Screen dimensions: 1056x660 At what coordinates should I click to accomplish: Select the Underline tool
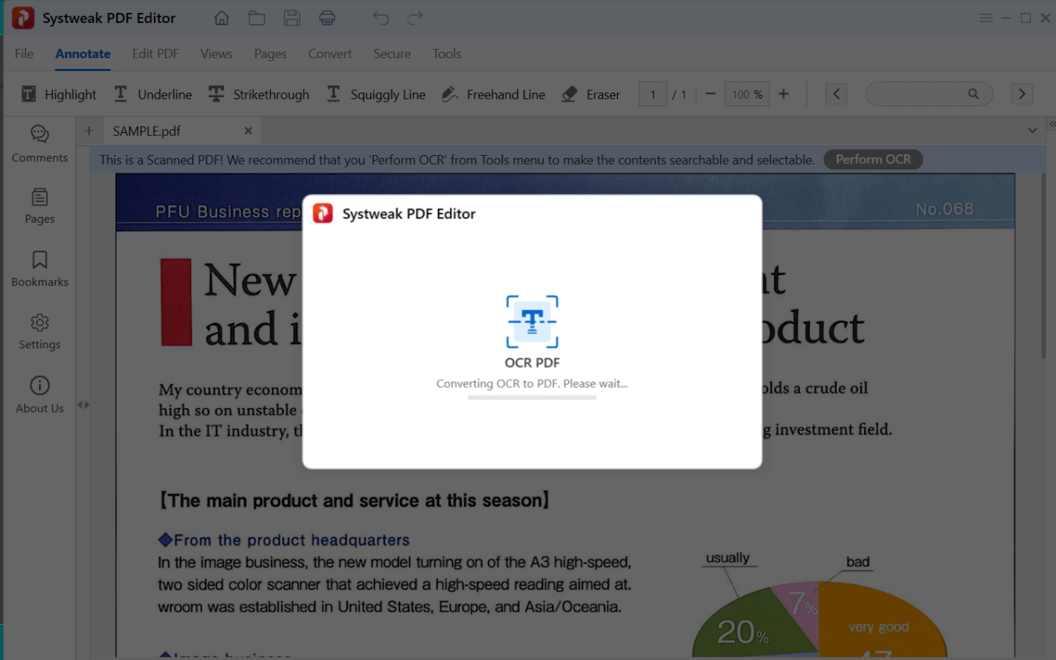tap(152, 95)
